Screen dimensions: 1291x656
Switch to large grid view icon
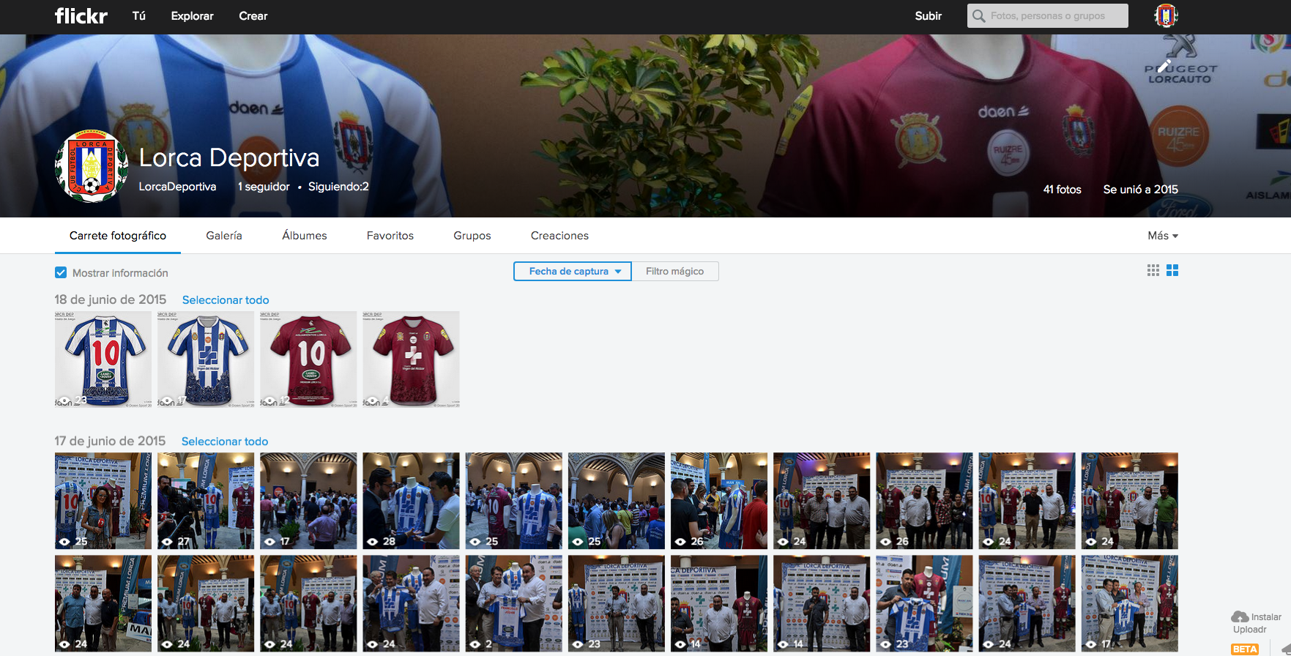pyautogui.click(x=1172, y=270)
